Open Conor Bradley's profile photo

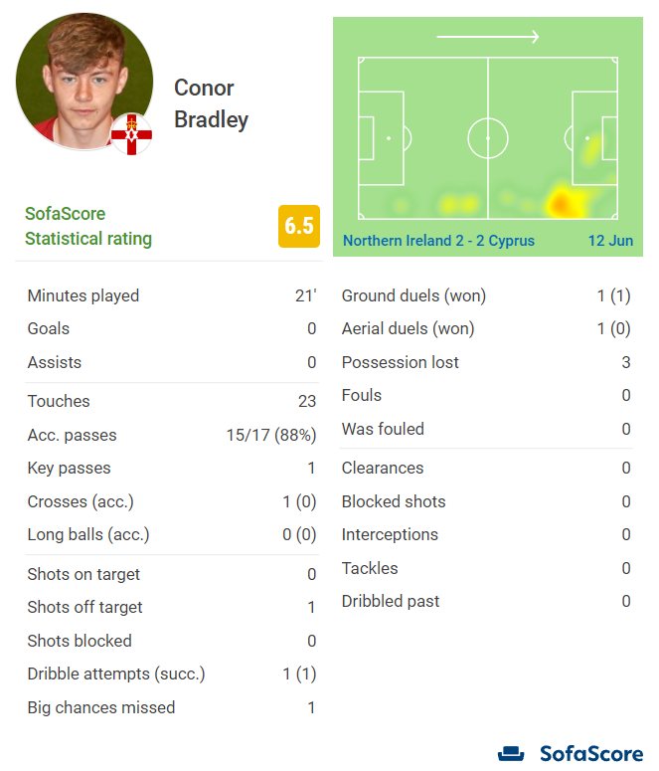click(84, 82)
